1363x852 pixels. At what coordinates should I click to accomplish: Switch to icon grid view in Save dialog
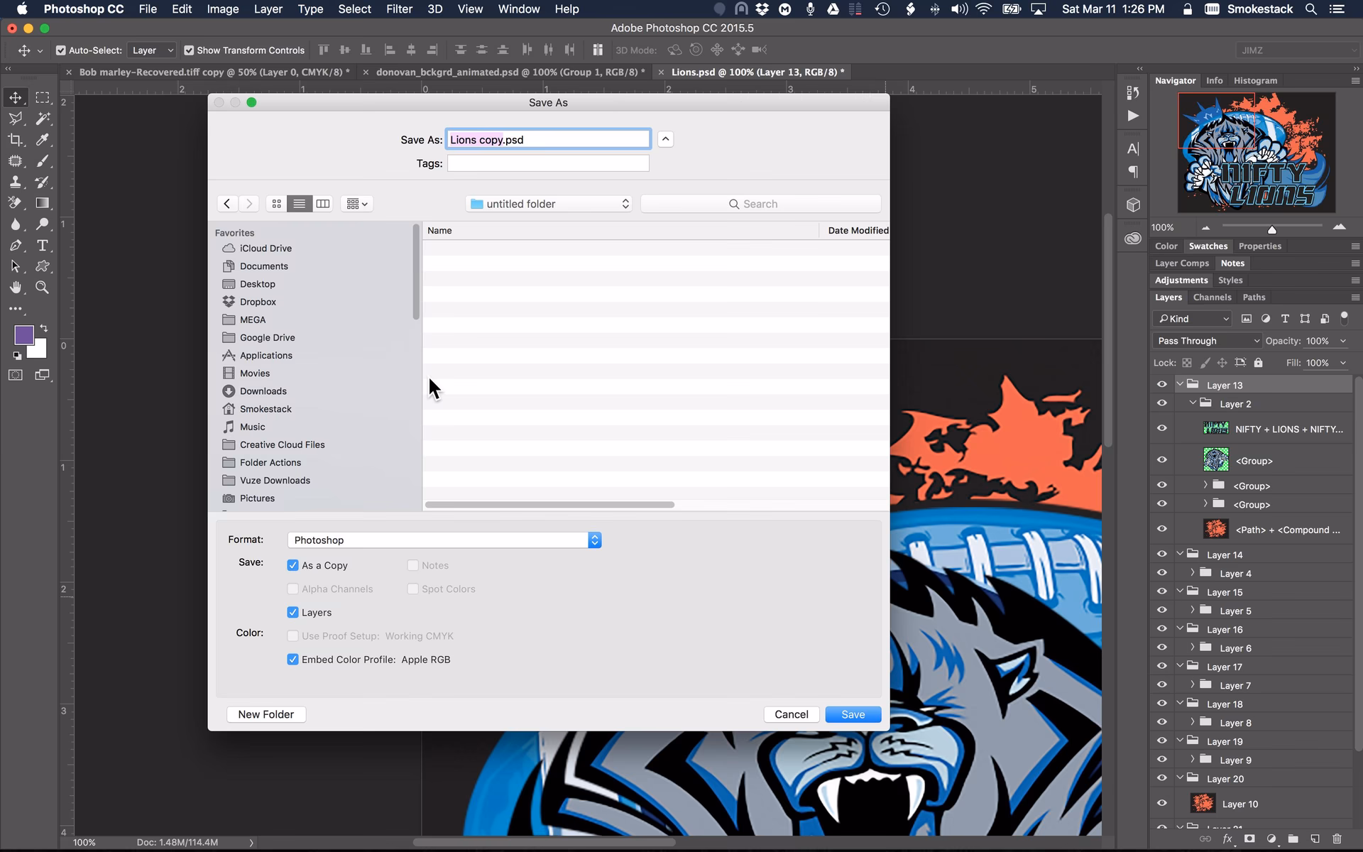(x=276, y=204)
